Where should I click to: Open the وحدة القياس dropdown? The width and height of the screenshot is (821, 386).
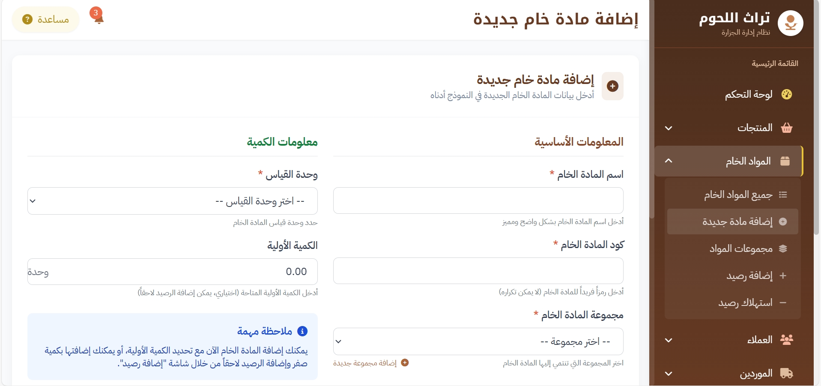pos(173,201)
